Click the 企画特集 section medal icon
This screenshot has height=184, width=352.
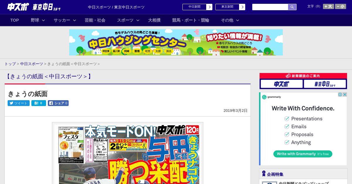coord(264,174)
